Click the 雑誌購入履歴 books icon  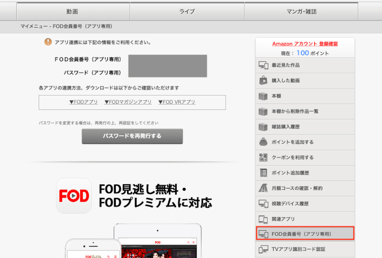(x=263, y=127)
